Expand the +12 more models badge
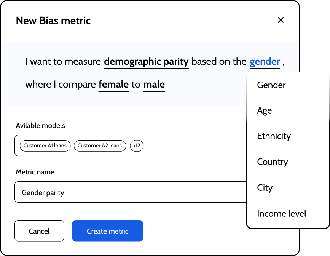The width and height of the screenshot is (330, 256). click(x=137, y=146)
